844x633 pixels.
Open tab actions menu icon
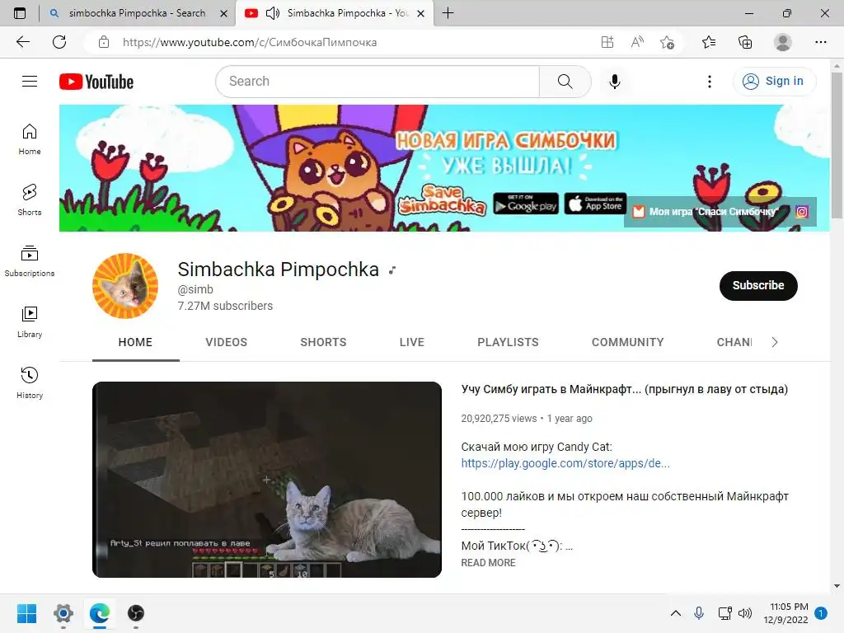20,13
